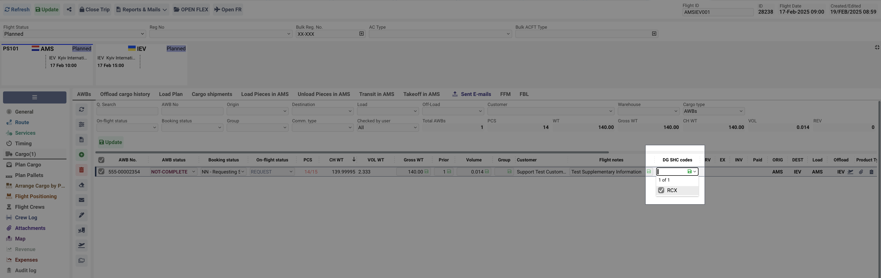Expand the Reports & Mails menu
The height and width of the screenshot is (278, 881).
[141, 10]
